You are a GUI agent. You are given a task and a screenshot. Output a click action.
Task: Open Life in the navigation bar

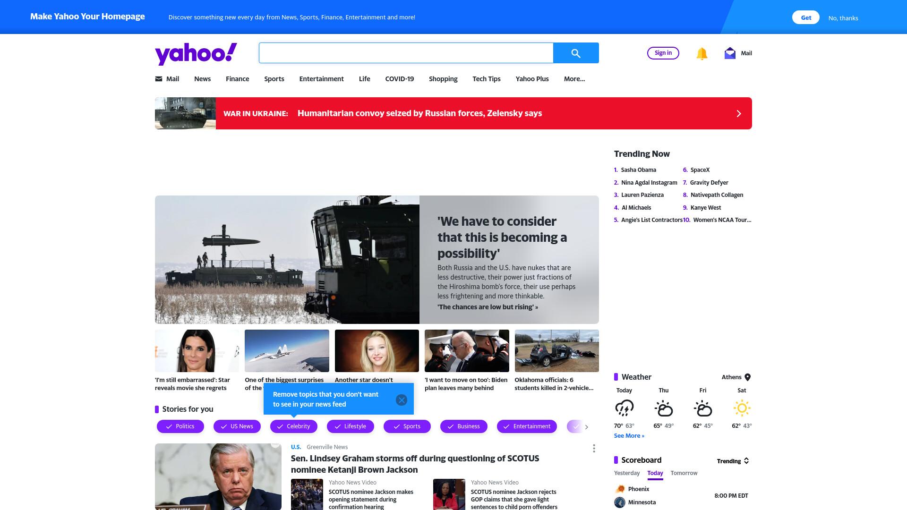[x=364, y=79]
